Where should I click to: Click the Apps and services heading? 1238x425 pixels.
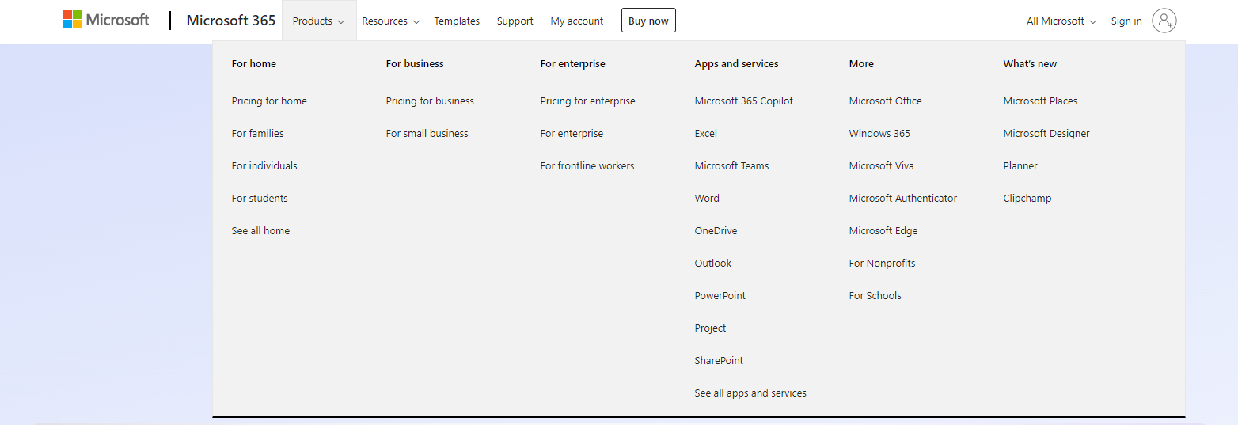[737, 64]
